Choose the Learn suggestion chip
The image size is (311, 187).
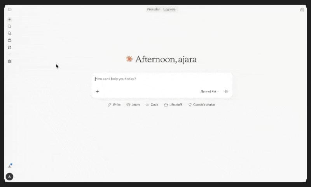pos(133,104)
